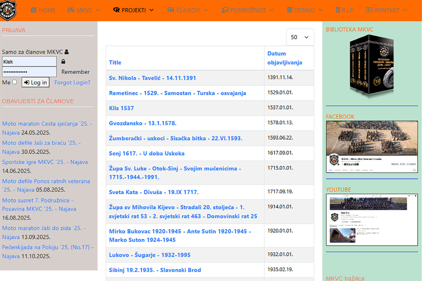
Task: Toggle the Remember Me checkbox
Action: 15,82
